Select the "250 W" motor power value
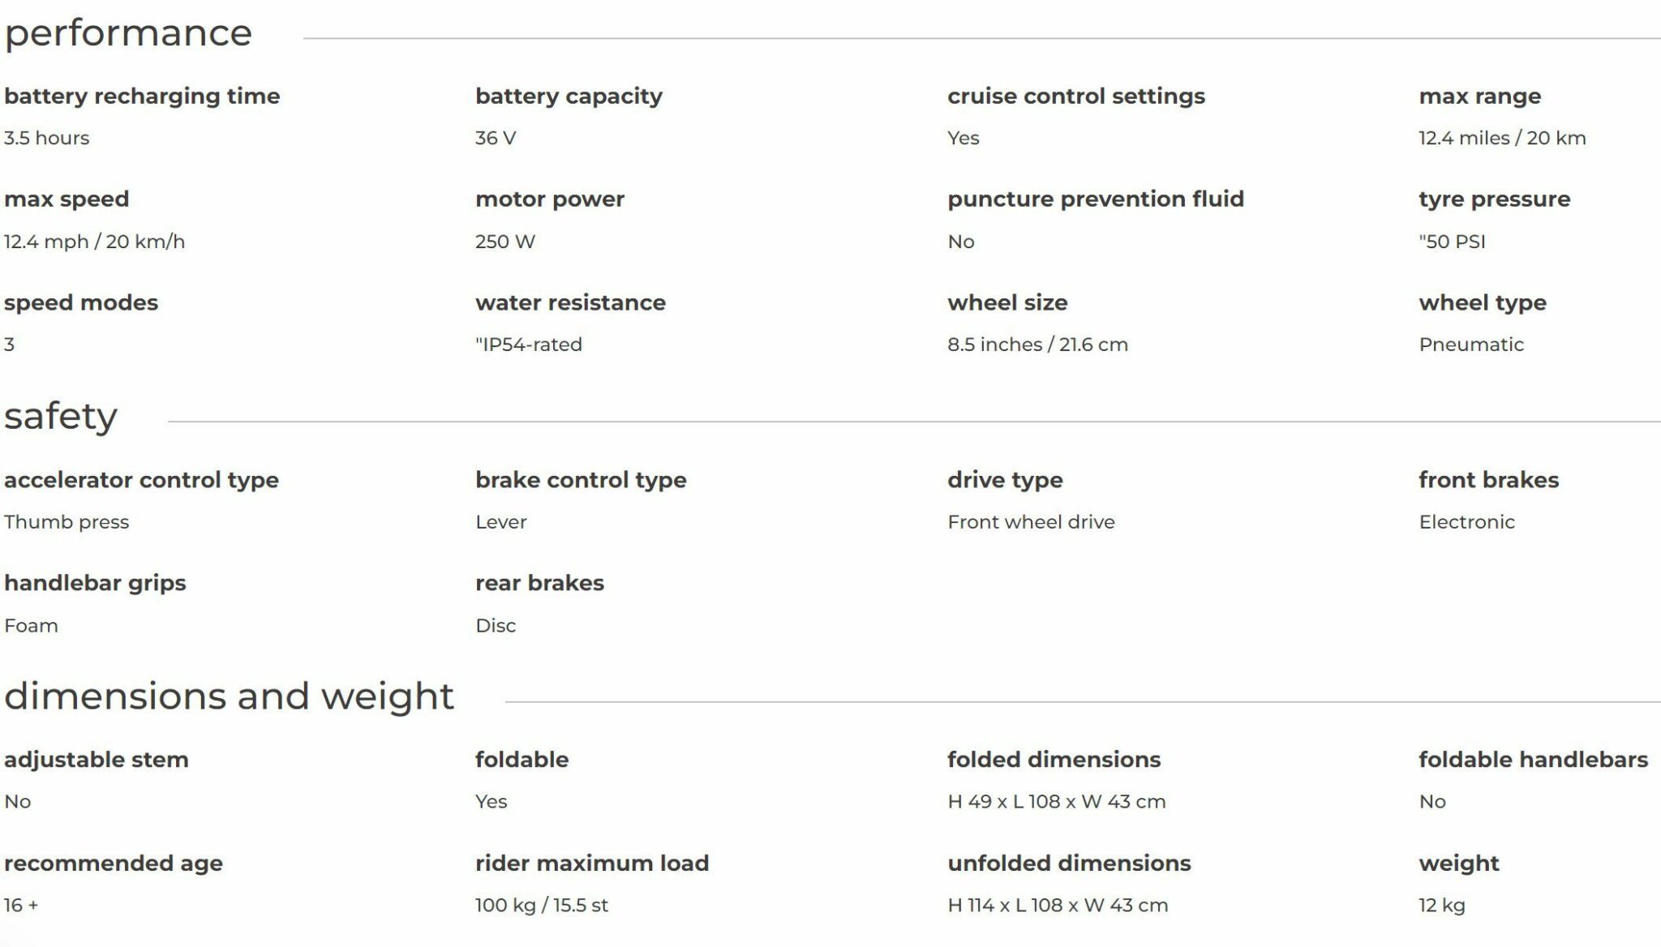 click(505, 242)
